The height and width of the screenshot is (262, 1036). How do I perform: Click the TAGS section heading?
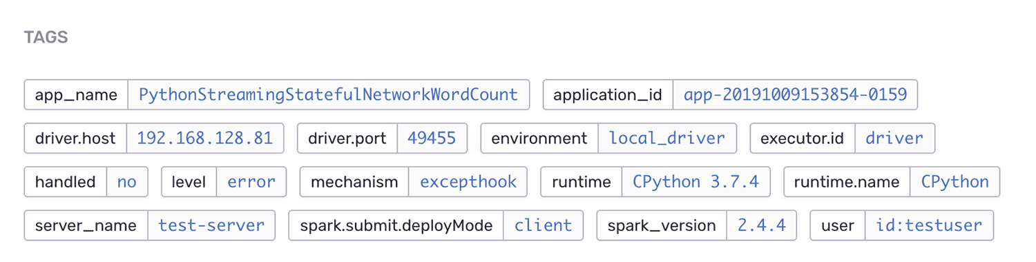(x=46, y=37)
